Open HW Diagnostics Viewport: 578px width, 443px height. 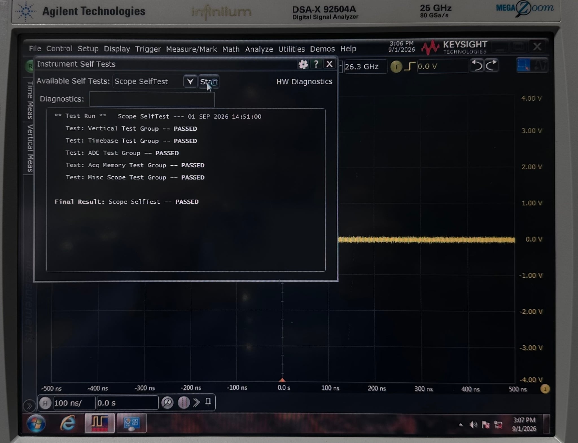[304, 82]
